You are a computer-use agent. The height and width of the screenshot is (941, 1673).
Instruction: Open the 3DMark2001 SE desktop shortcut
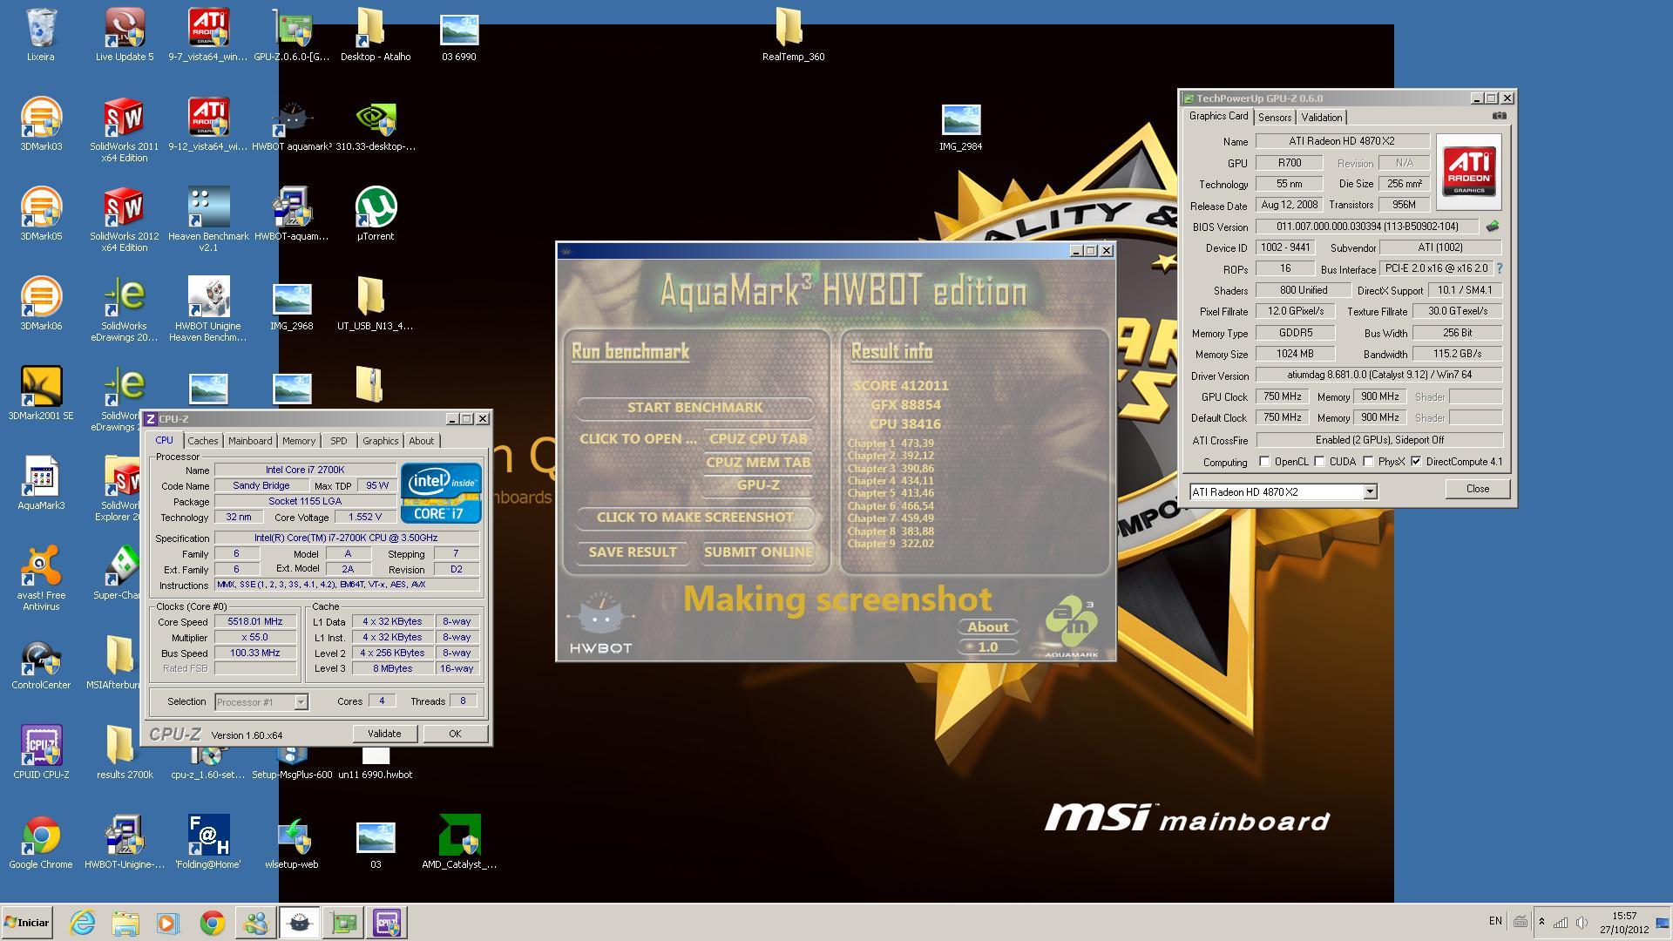[41, 394]
